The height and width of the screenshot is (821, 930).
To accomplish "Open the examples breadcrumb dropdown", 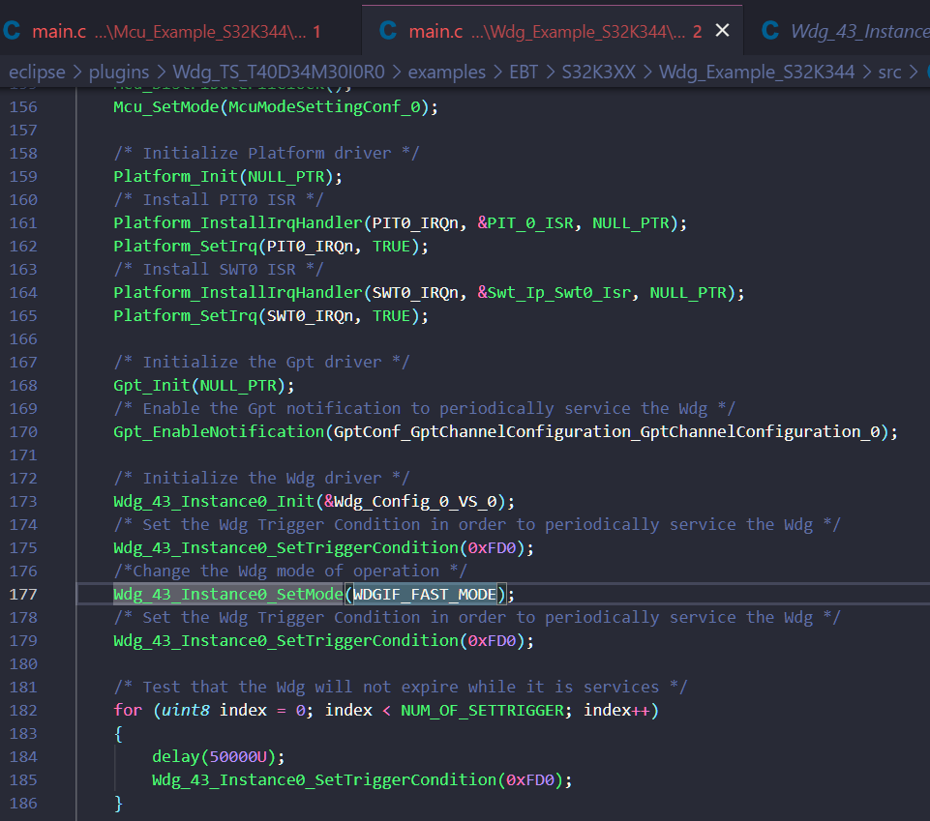I will tap(447, 71).
